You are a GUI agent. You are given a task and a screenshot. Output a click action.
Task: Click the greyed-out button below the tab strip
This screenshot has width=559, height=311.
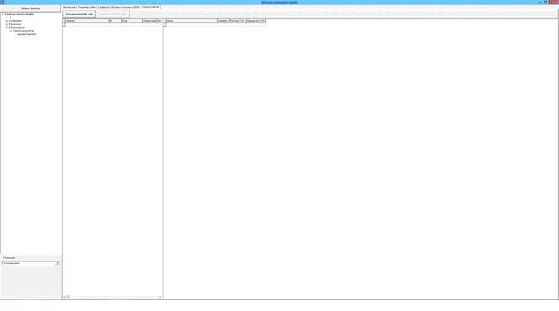pyautogui.click(x=113, y=14)
